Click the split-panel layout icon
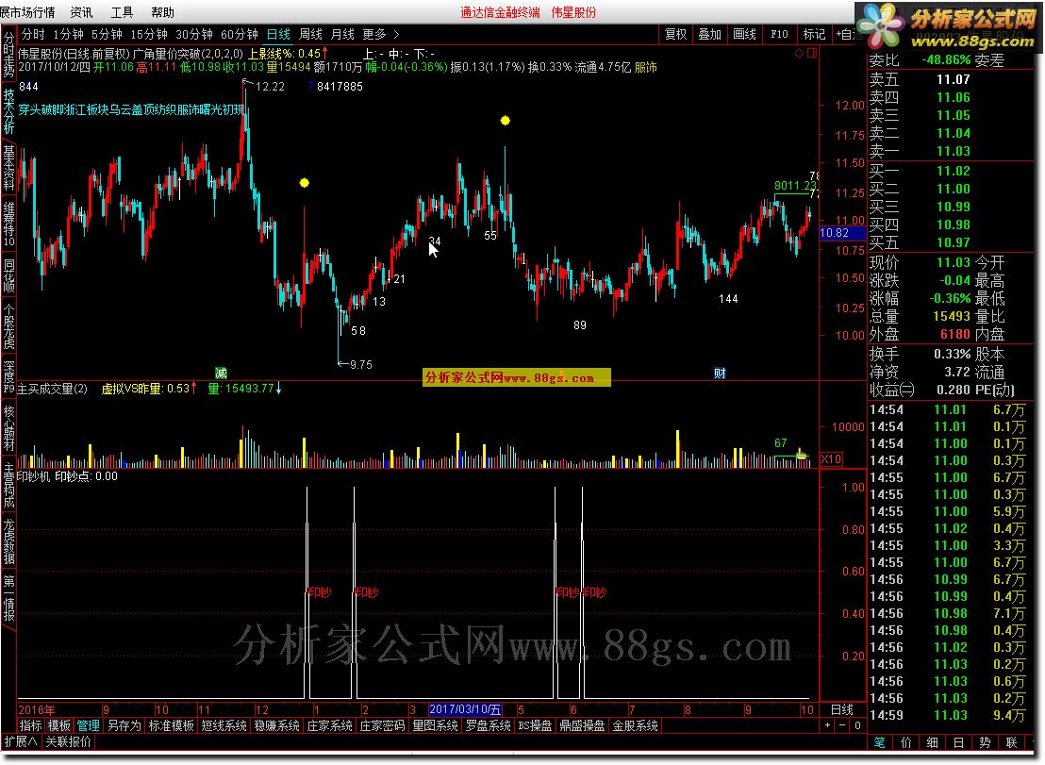The width and height of the screenshot is (1045, 765). [812, 53]
